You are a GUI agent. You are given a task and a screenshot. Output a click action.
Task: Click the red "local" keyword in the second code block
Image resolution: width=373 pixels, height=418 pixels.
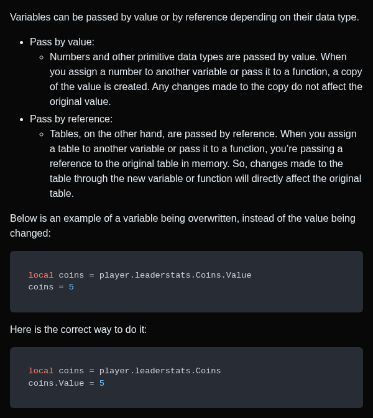click(x=41, y=371)
